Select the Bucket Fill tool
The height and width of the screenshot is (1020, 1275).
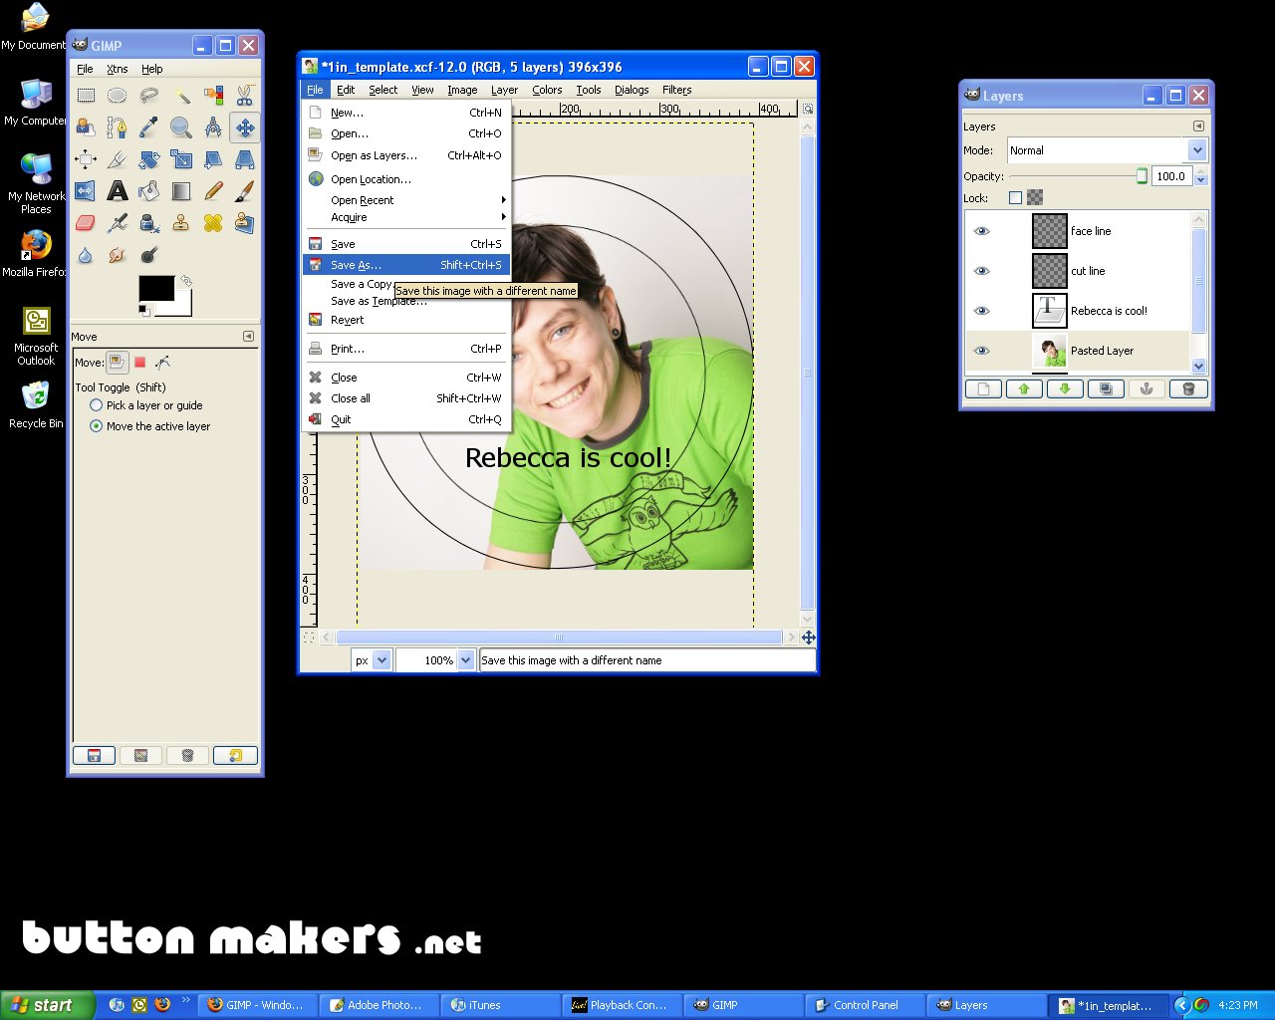[149, 191]
